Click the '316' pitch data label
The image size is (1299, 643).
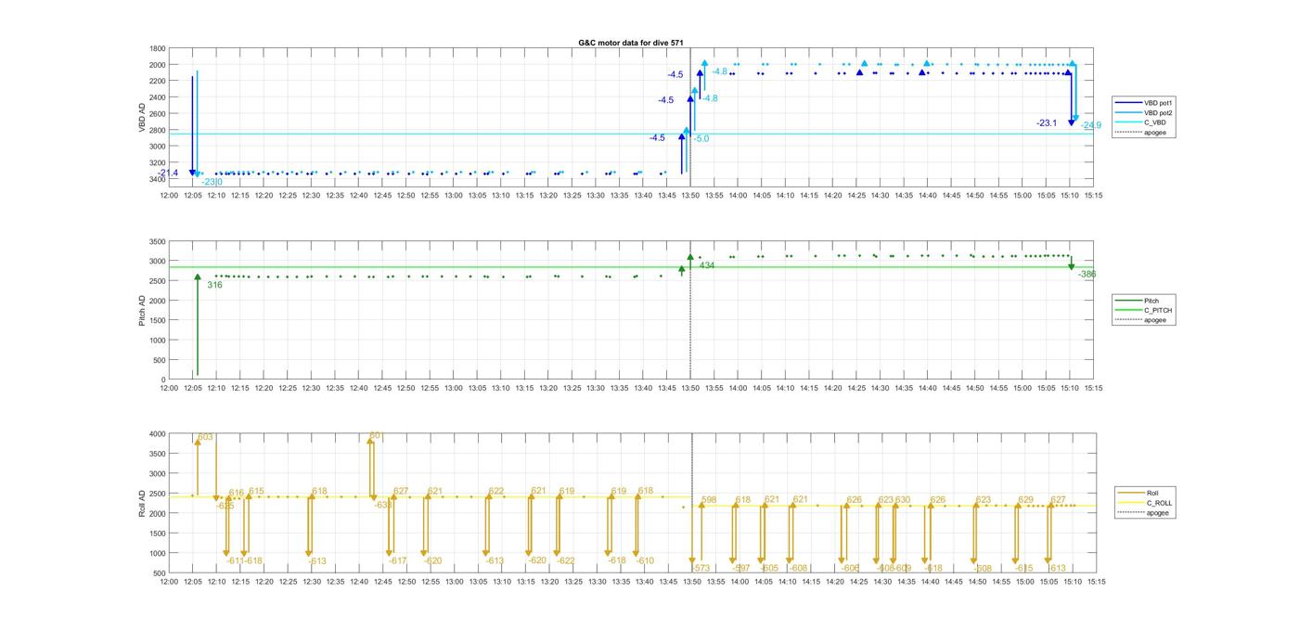pos(214,285)
